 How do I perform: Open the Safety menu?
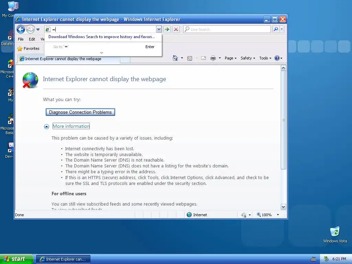click(247, 58)
